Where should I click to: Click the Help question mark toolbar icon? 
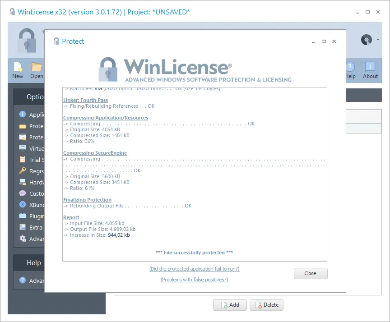(350, 67)
